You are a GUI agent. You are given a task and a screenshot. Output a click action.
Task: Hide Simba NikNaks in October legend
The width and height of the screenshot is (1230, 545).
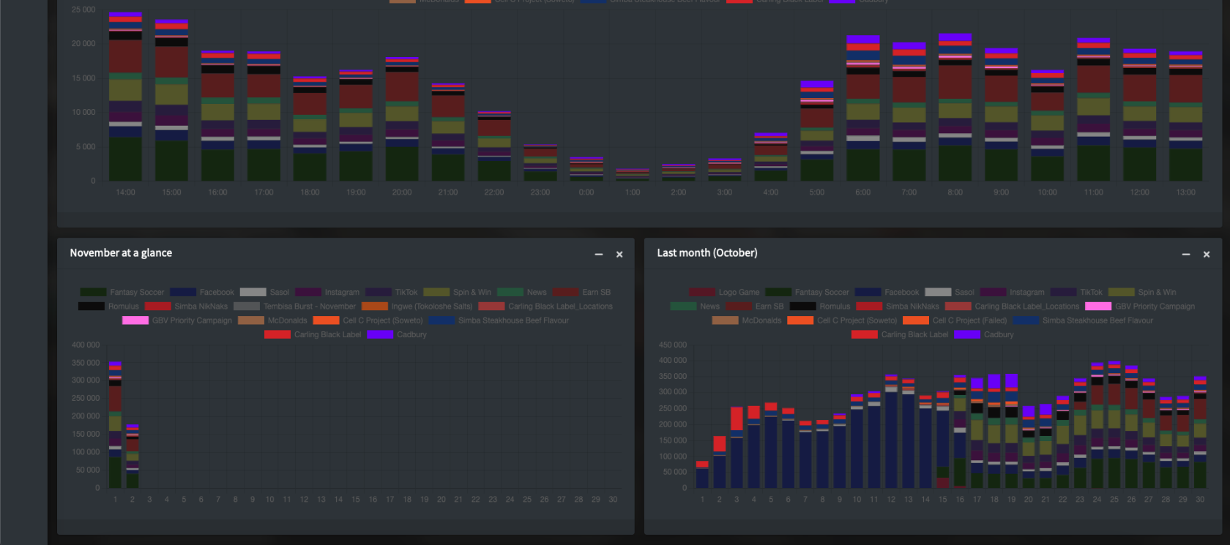tap(898, 307)
